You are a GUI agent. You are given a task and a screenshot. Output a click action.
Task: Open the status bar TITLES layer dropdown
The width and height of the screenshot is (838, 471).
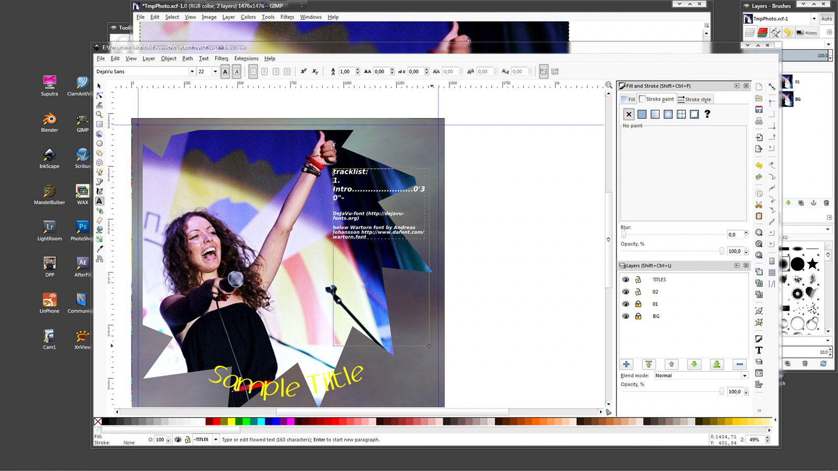coord(215,440)
